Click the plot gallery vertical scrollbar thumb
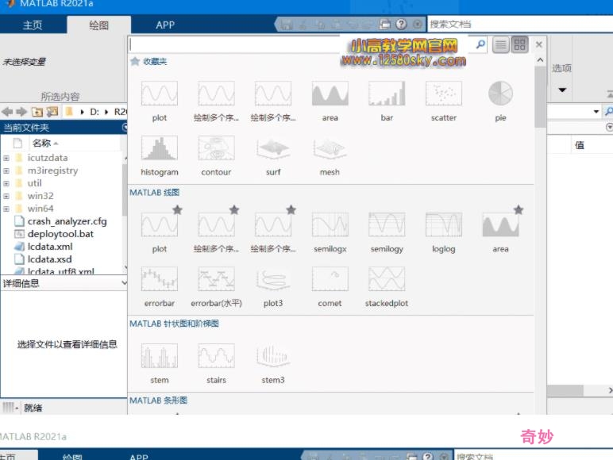The width and height of the screenshot is (613, 460). point(540,97)
